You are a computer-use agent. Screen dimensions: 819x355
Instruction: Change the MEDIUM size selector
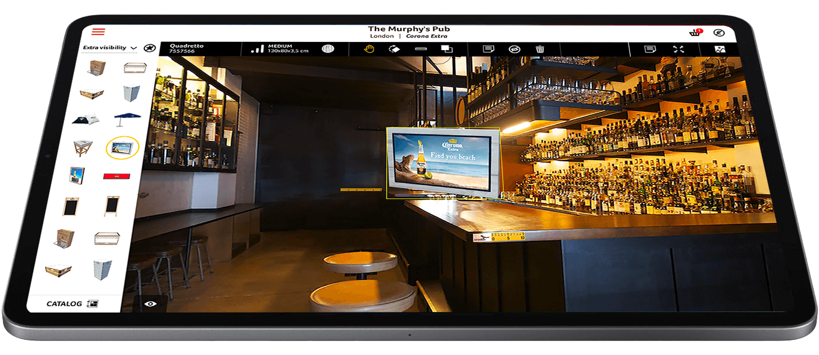(281, 49)
